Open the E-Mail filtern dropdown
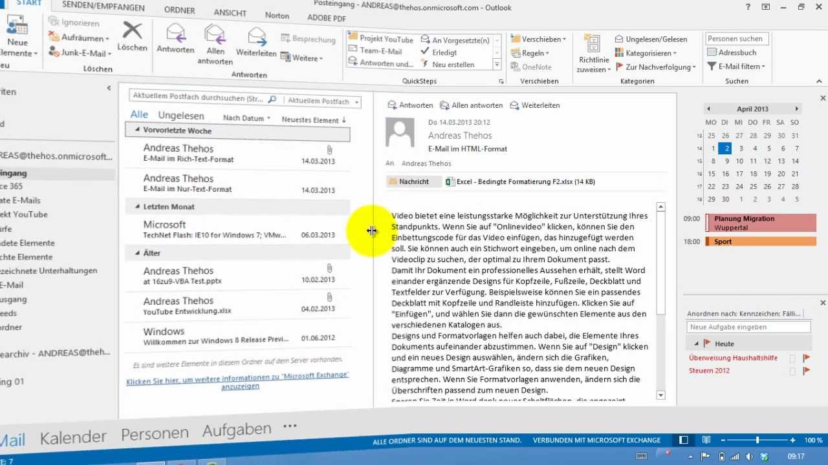The height and width of the screenshot is (465, 828). pos(736,66)
